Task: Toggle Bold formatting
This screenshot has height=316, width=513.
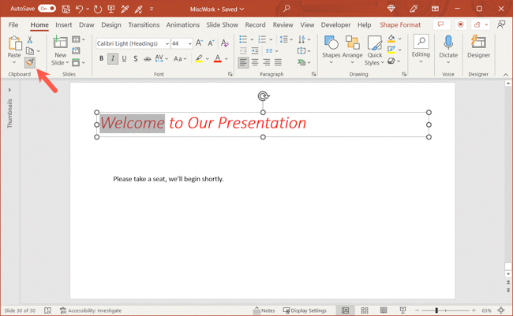Action: [101, 59]
